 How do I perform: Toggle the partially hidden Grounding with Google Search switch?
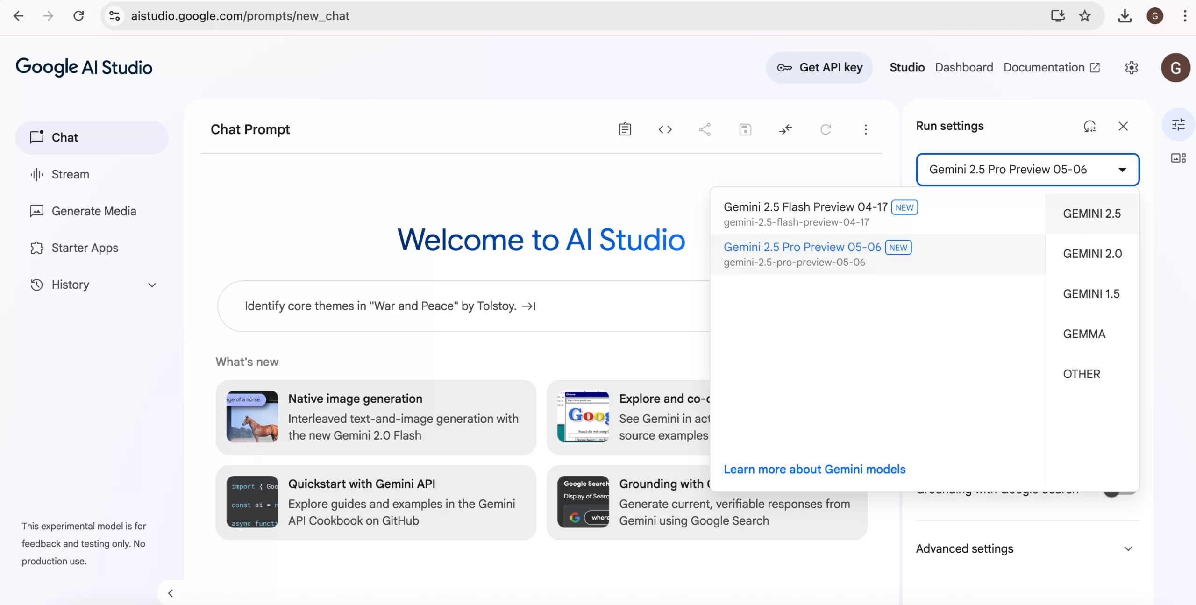click(1120, 493)
